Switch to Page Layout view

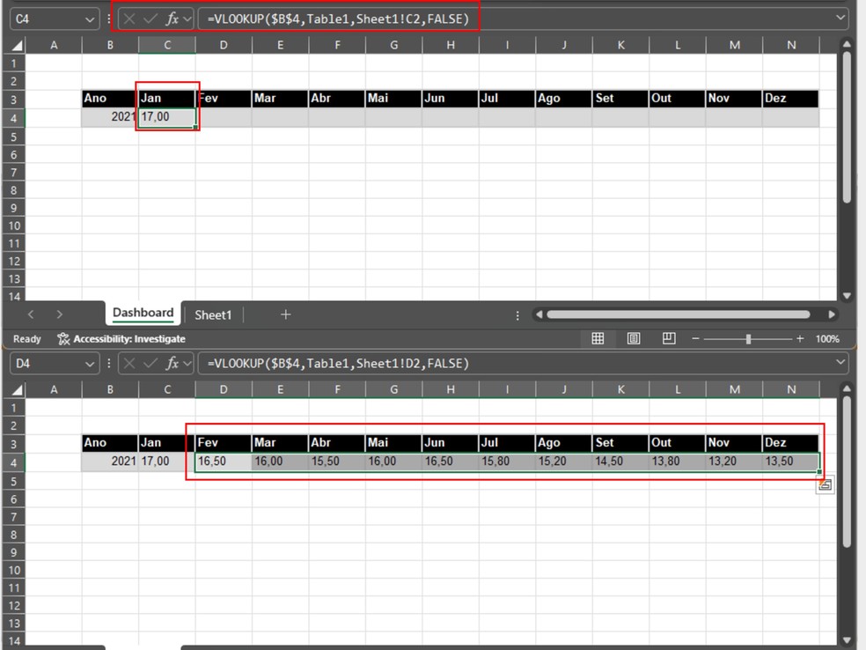point(634,338)
